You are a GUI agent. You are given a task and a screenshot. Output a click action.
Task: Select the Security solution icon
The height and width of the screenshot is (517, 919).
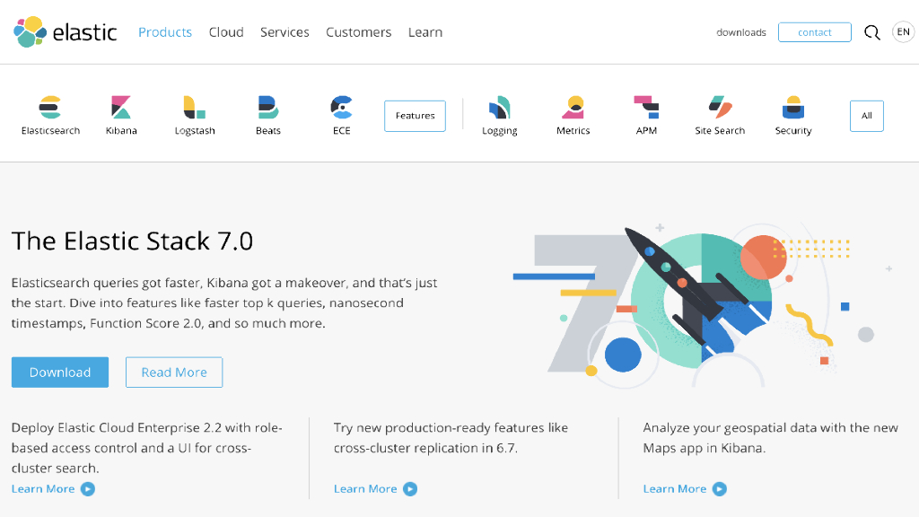(x=793, y=108)
